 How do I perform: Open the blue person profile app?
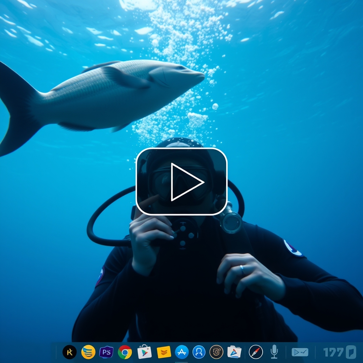[199, 352]
